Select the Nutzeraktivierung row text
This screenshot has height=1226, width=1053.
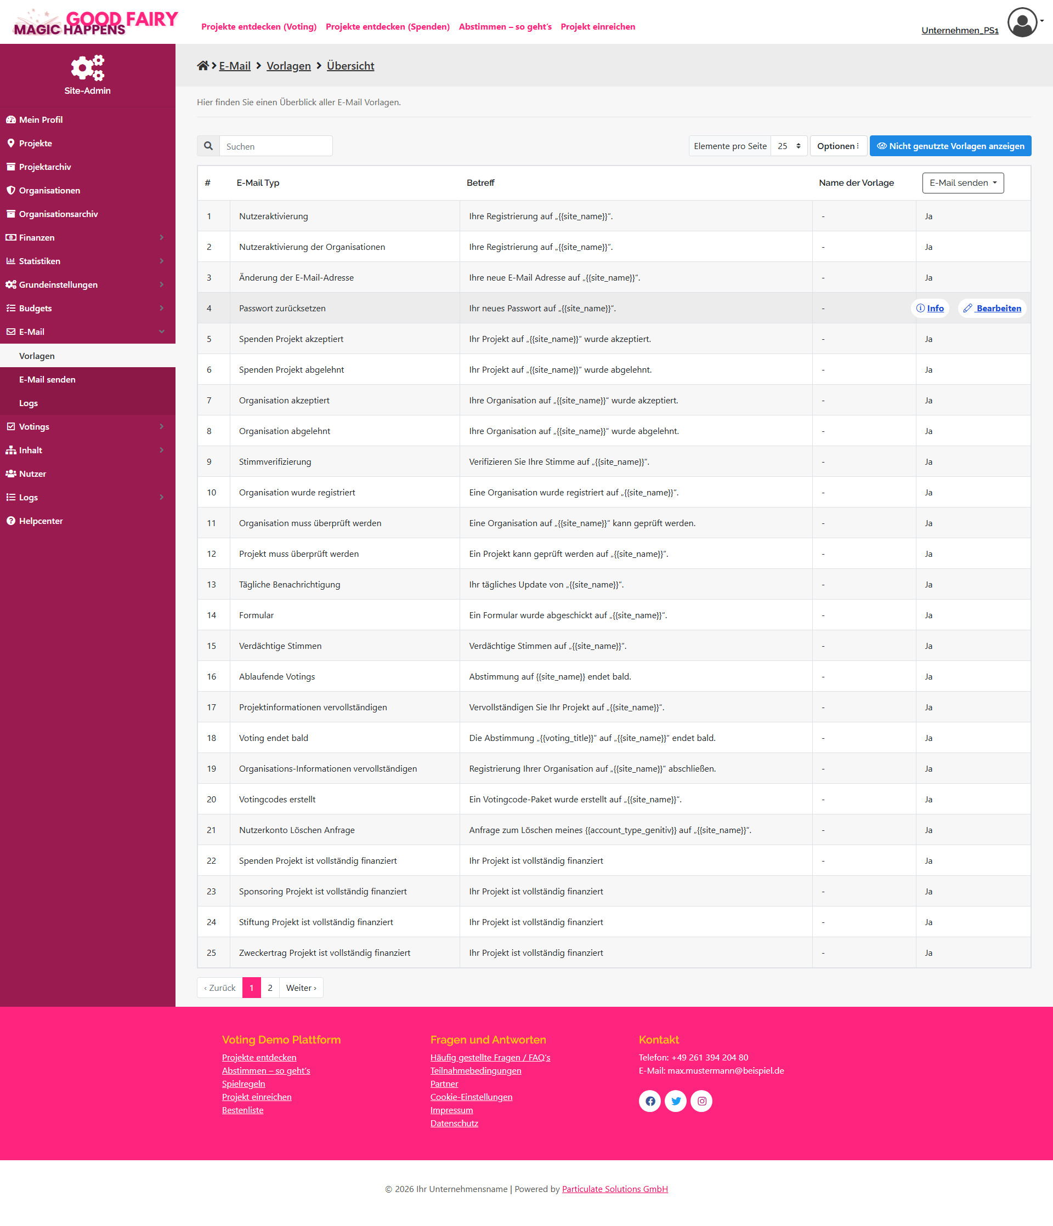(274, 216)
